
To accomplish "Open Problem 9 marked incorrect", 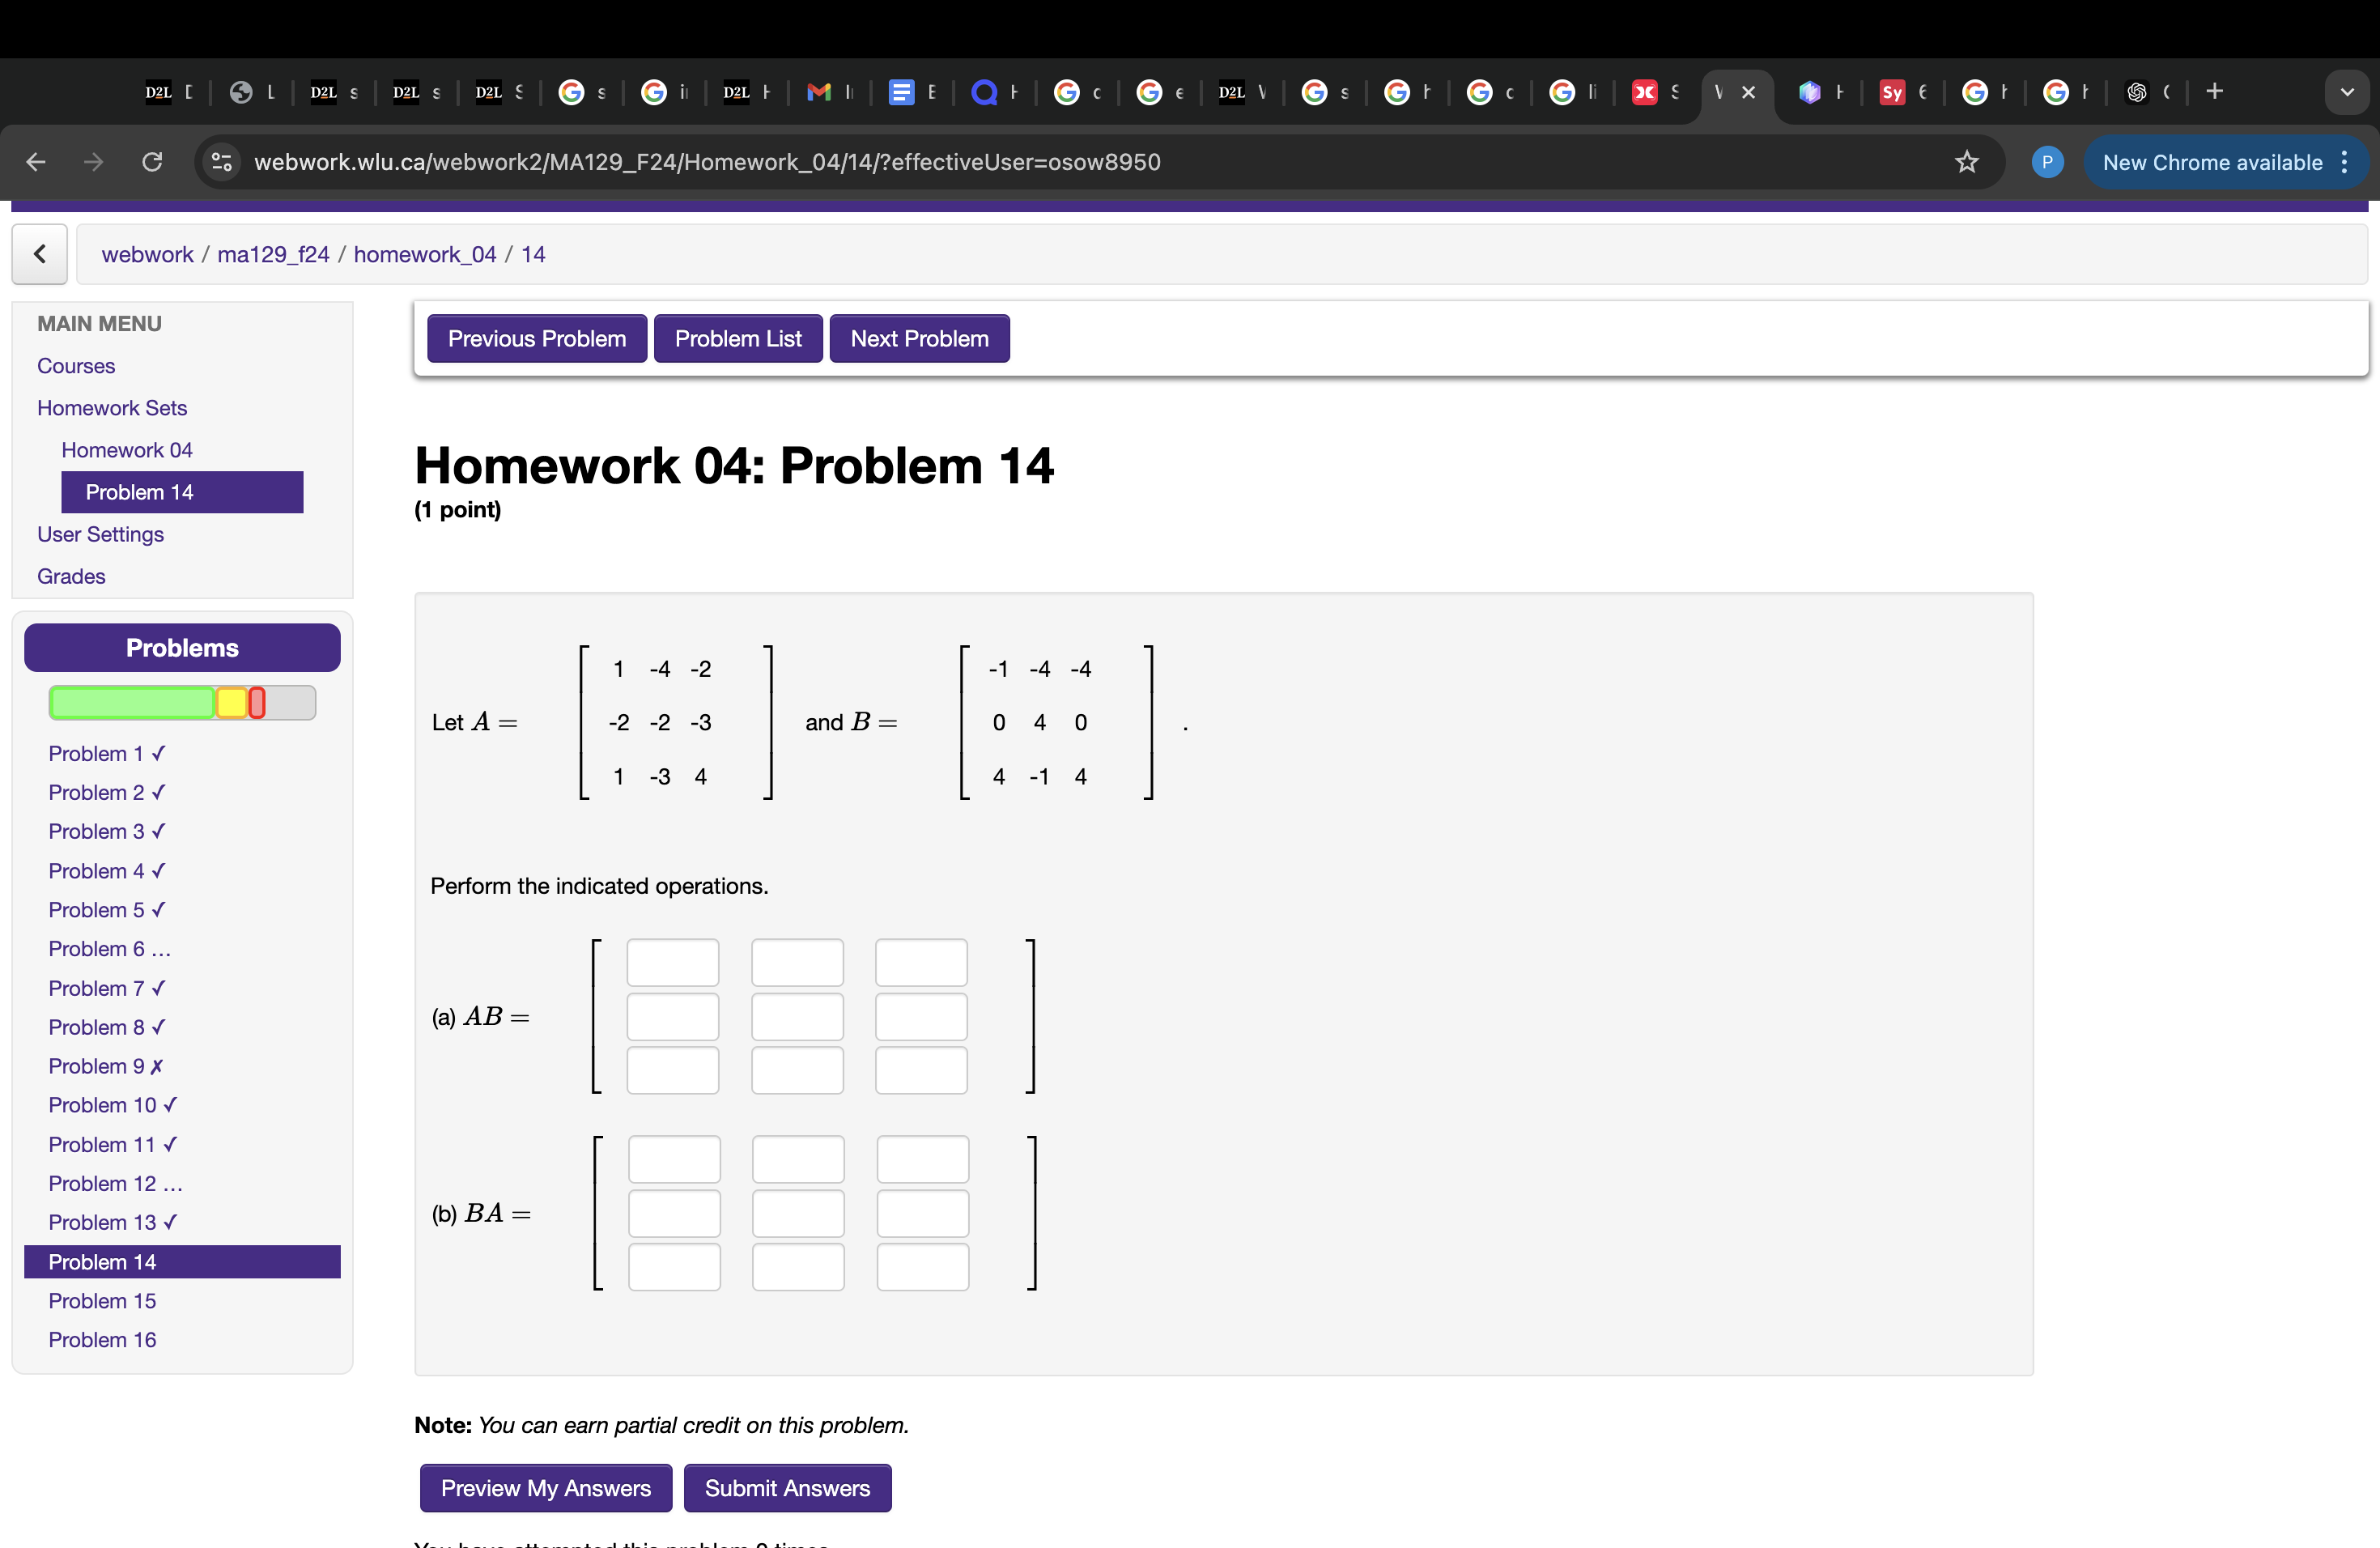I will click(106, 1066).
